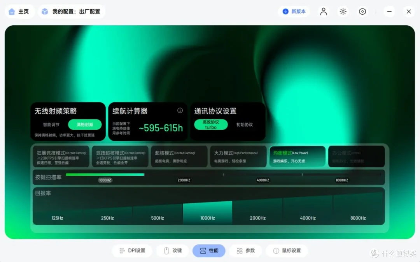Set key scan rate to 8000HZ

point(342,180)
